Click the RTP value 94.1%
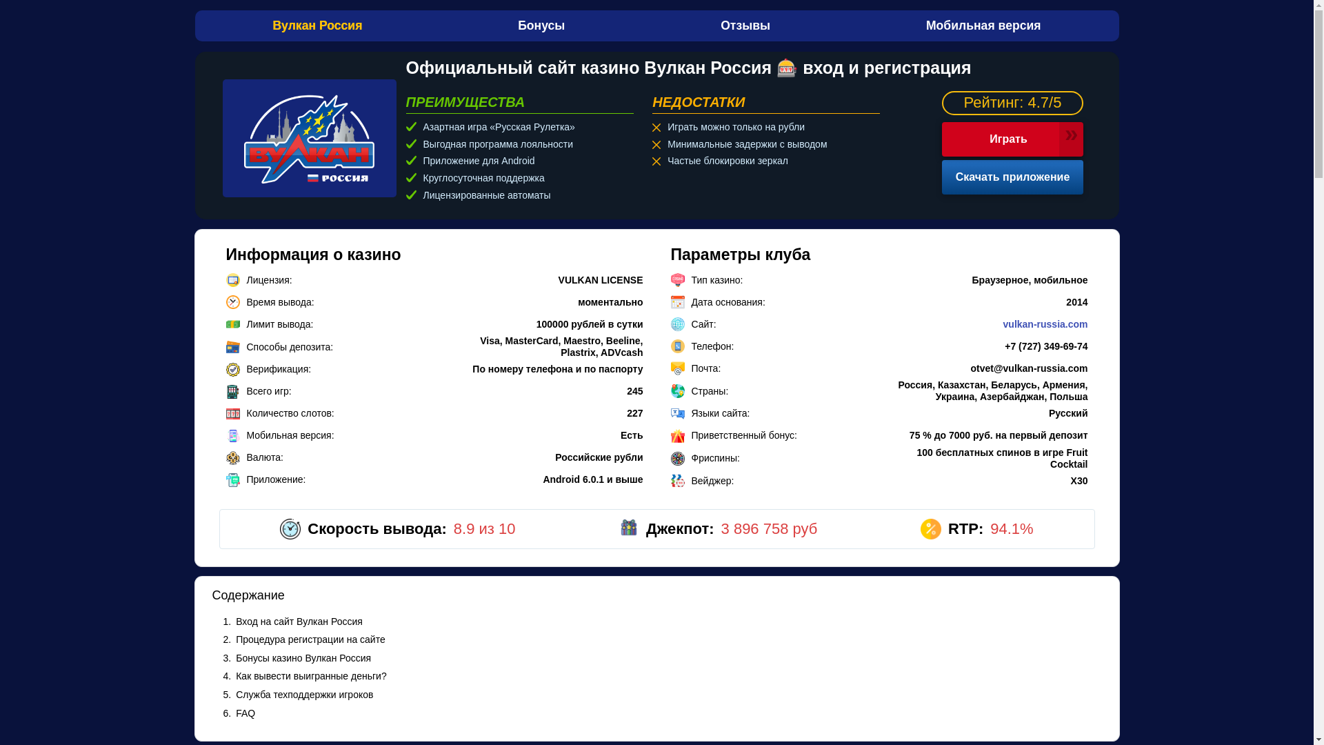This screenshot has width=1324, height=745. click(x=1012, y=529)
